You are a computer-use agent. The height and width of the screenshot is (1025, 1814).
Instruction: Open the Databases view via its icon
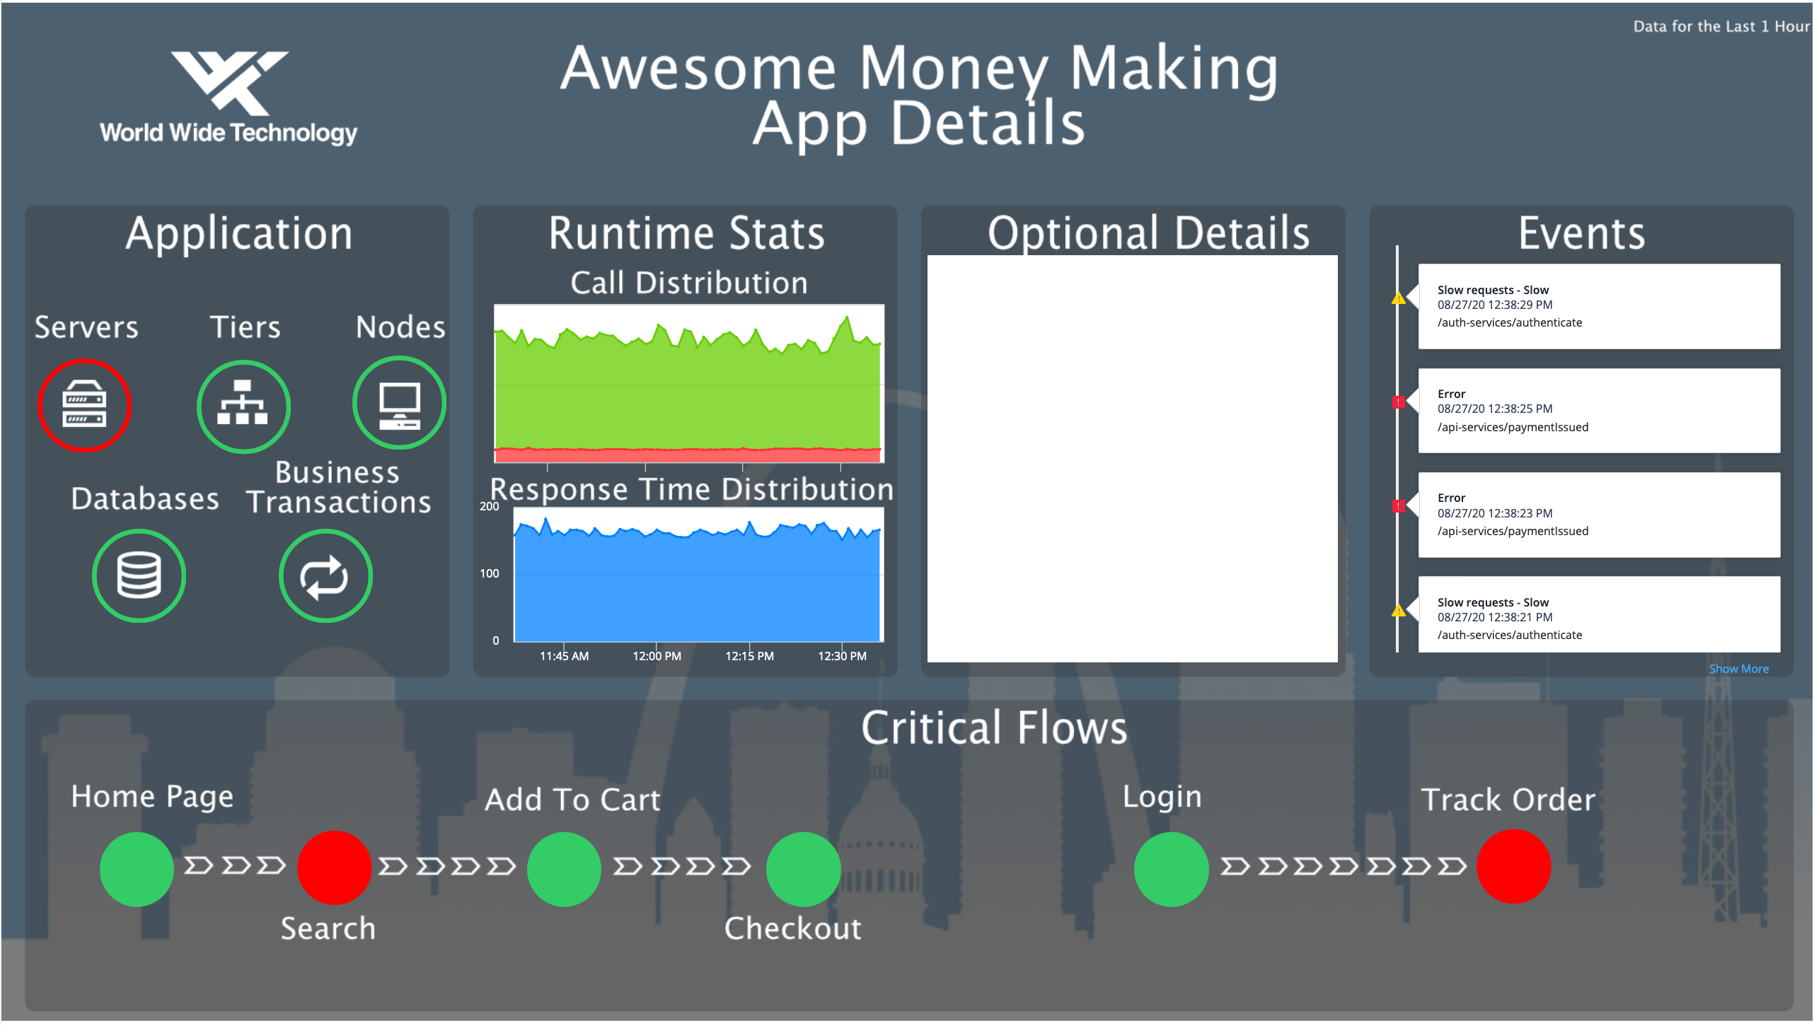pos(139,575)
